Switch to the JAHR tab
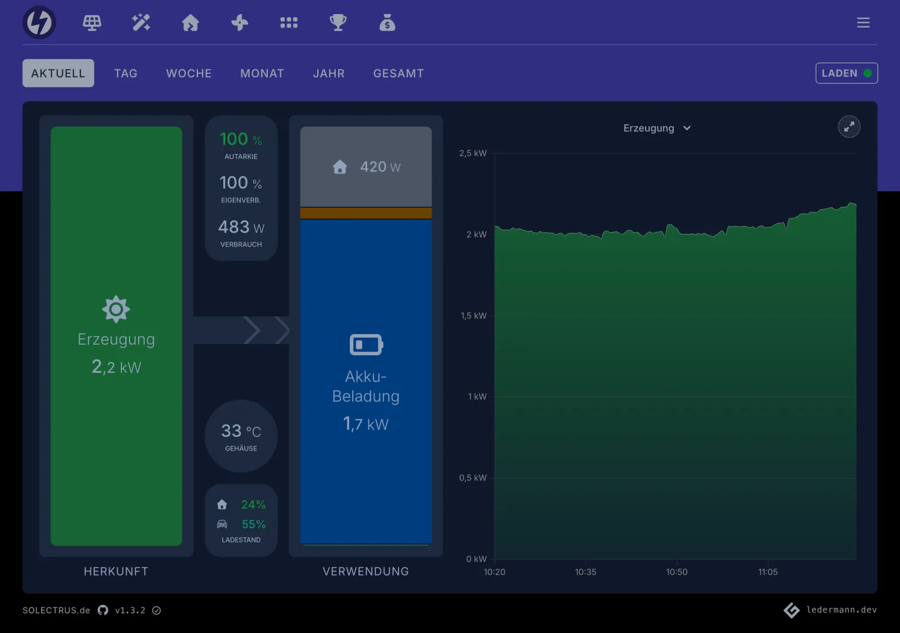 [329, 73]
